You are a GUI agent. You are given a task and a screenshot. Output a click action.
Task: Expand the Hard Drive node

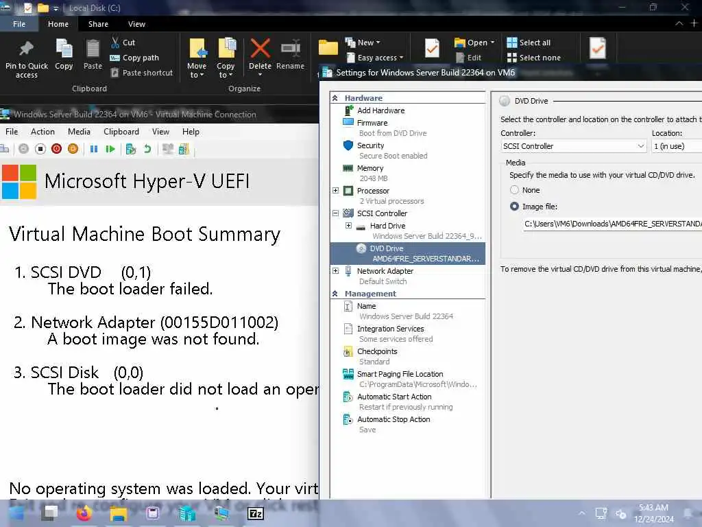click(348, 225)
